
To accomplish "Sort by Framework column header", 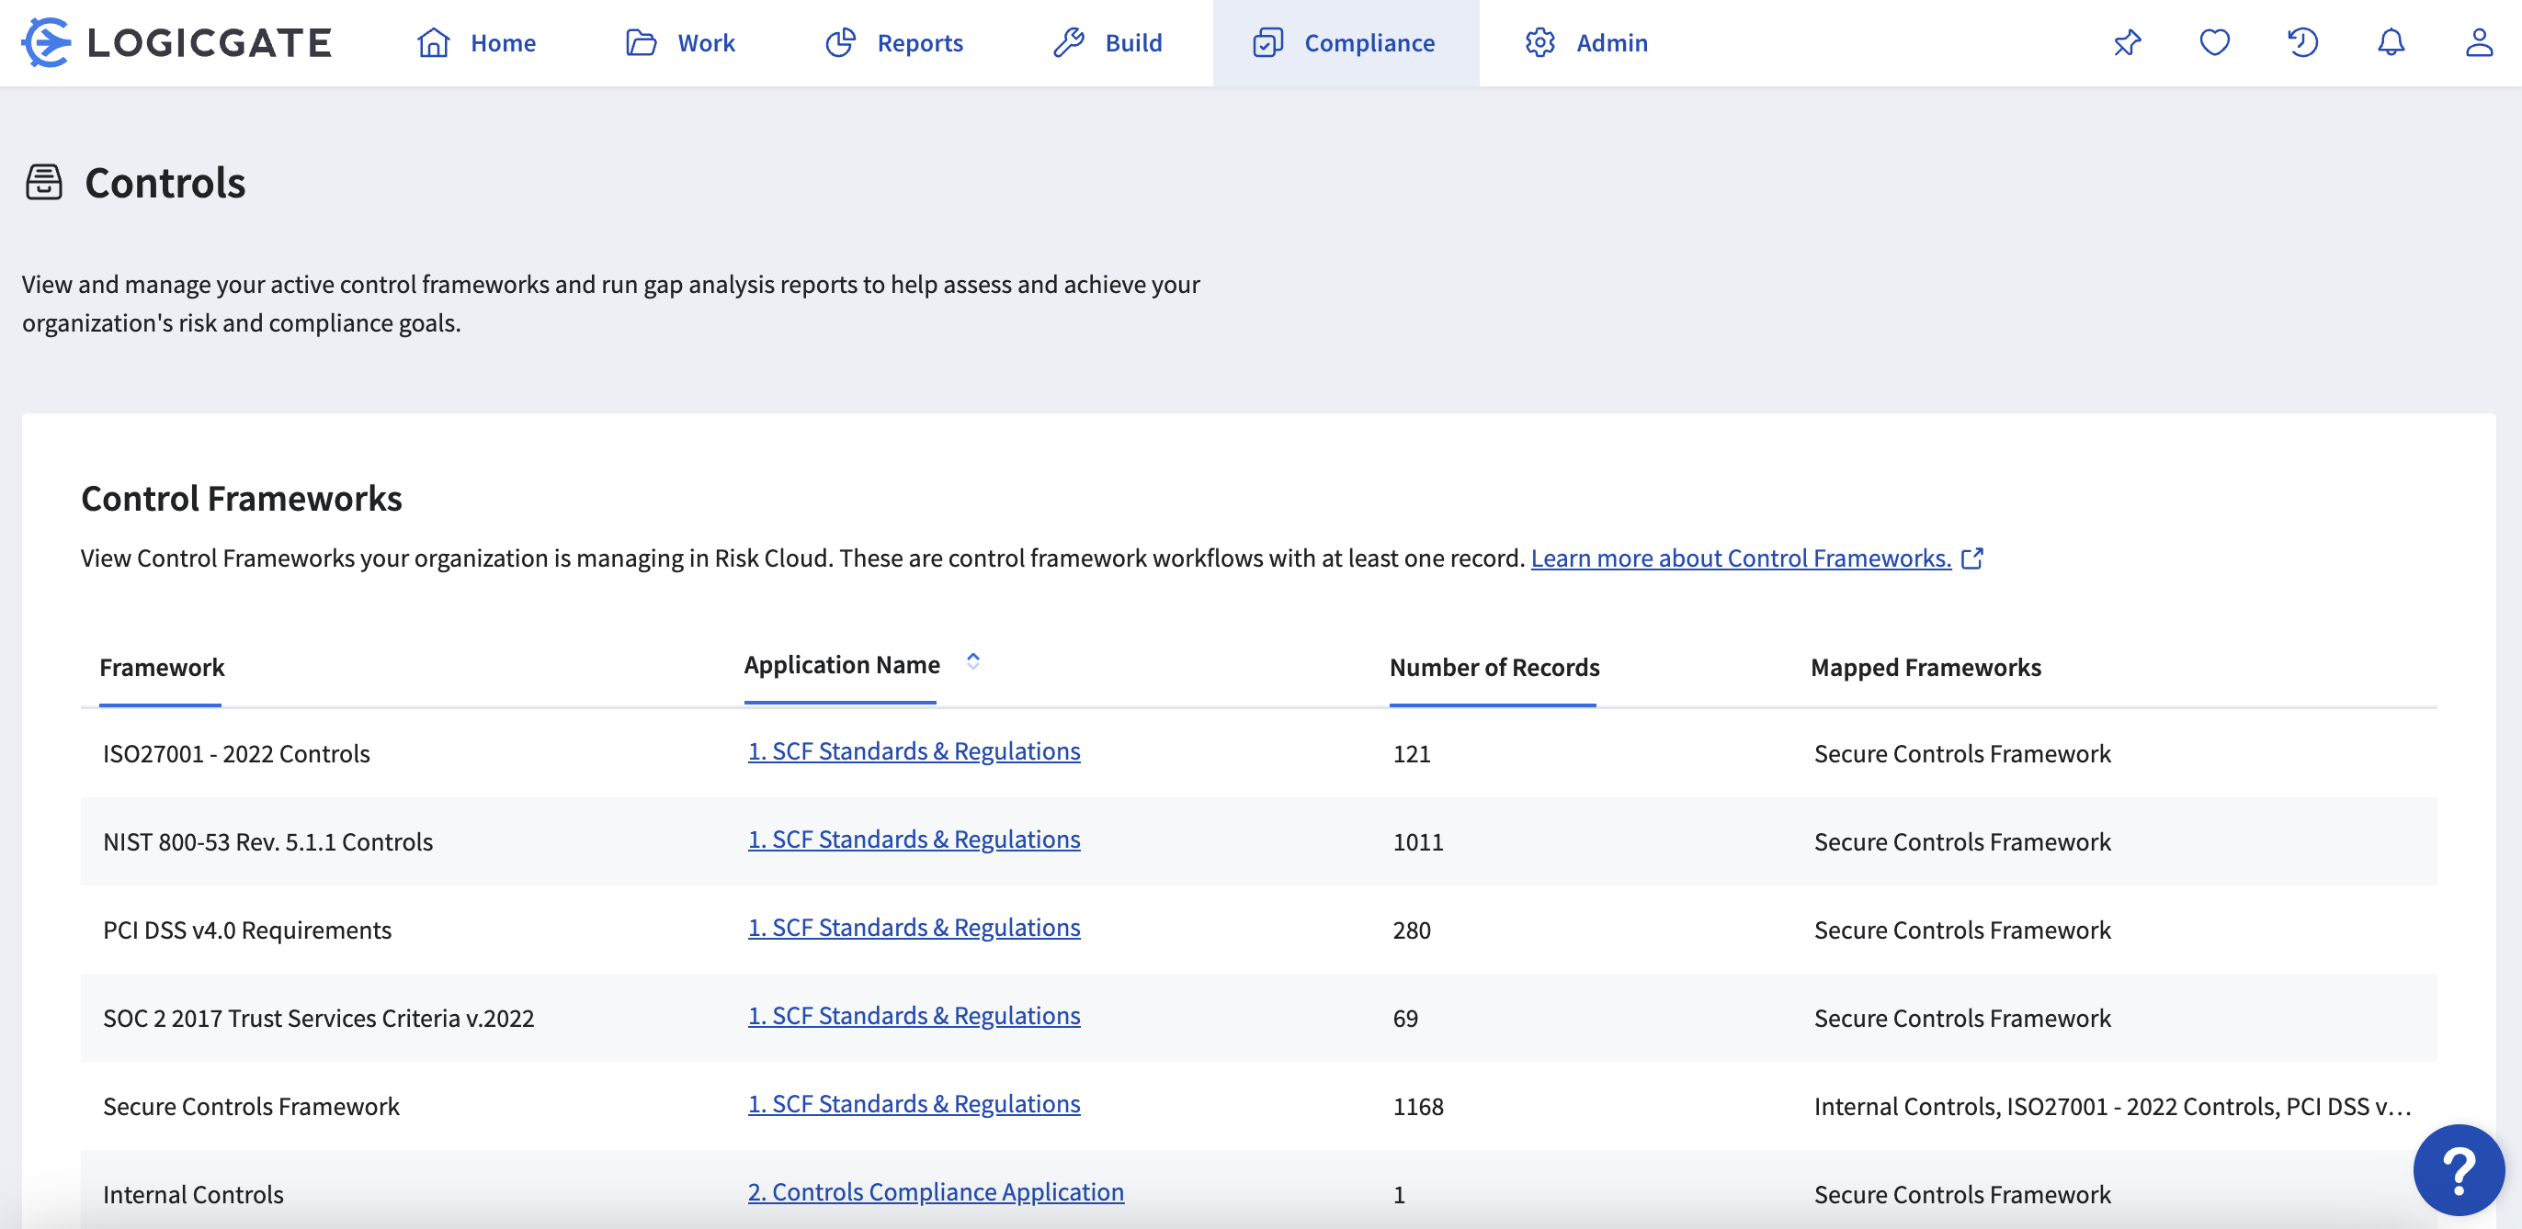I will click(162, 668).
